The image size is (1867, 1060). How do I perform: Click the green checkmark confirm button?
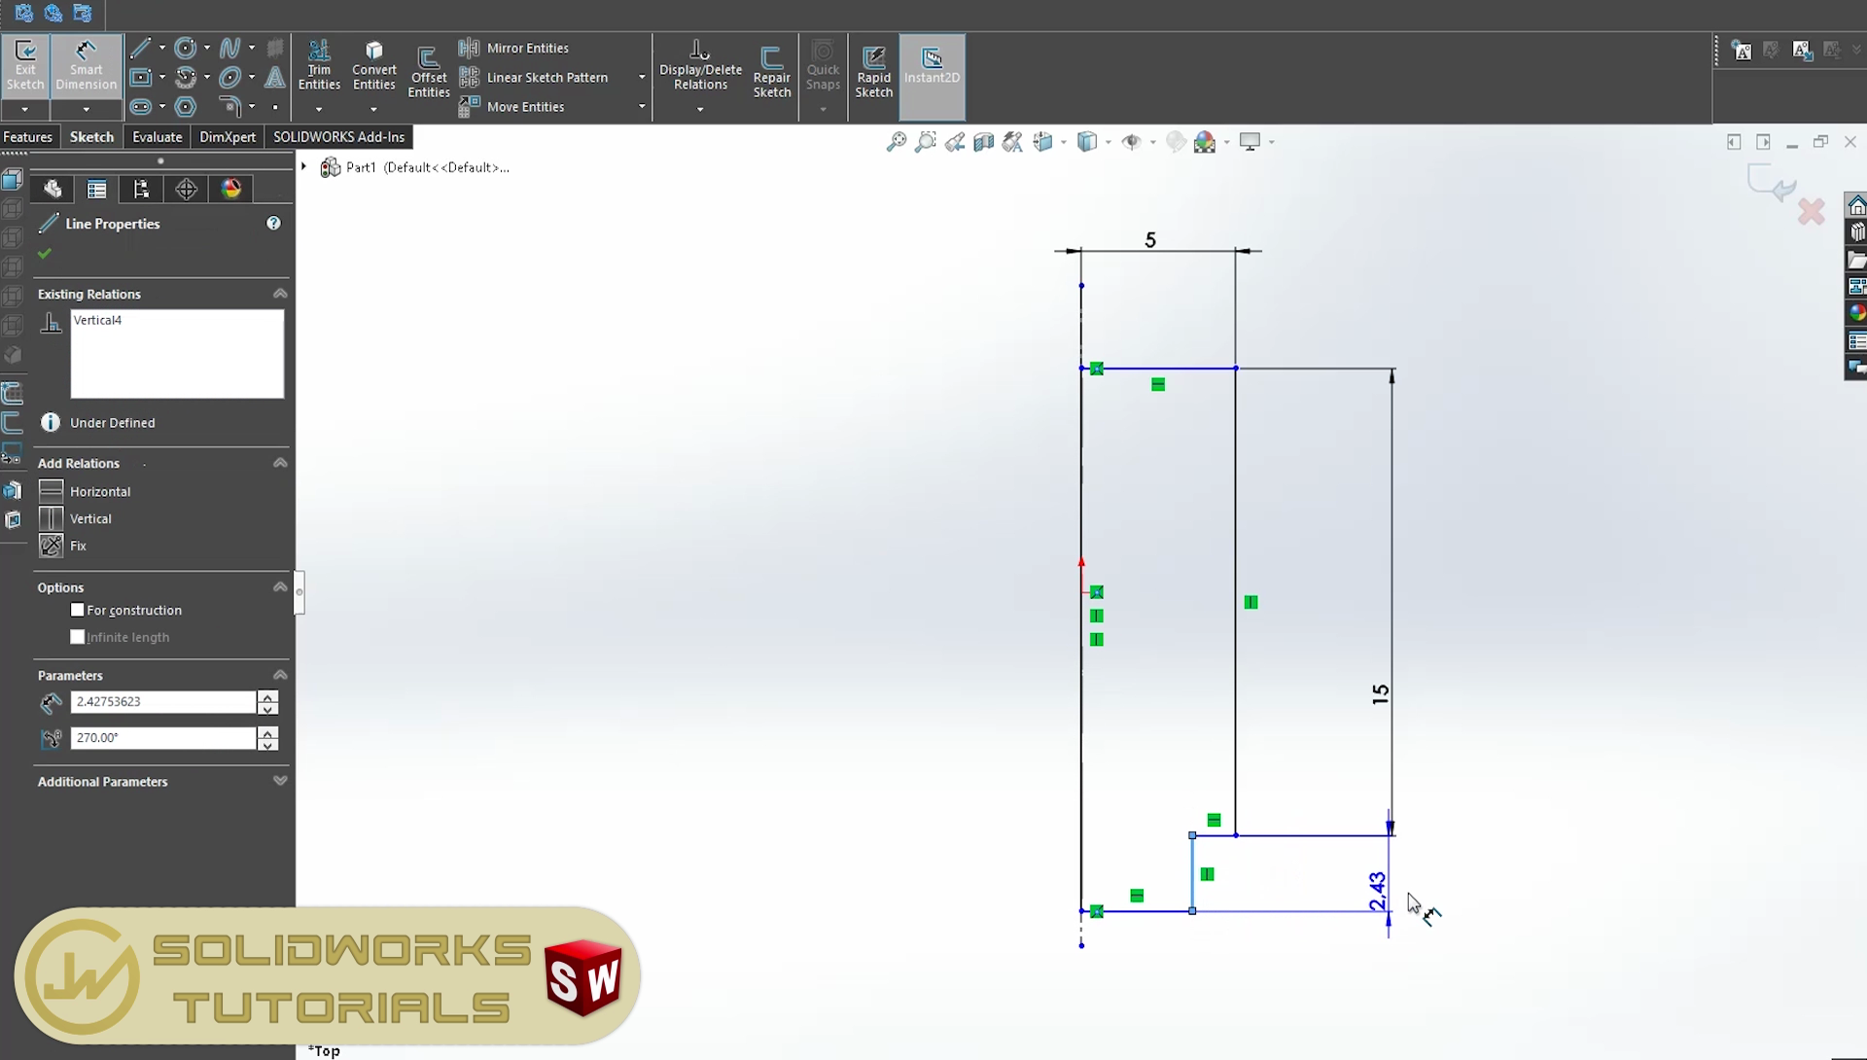pyautogui.click(x=45, y=253)
